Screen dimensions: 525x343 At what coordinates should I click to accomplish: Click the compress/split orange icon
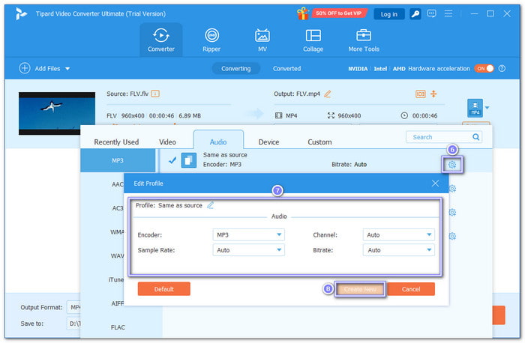(x=433, y=94)
